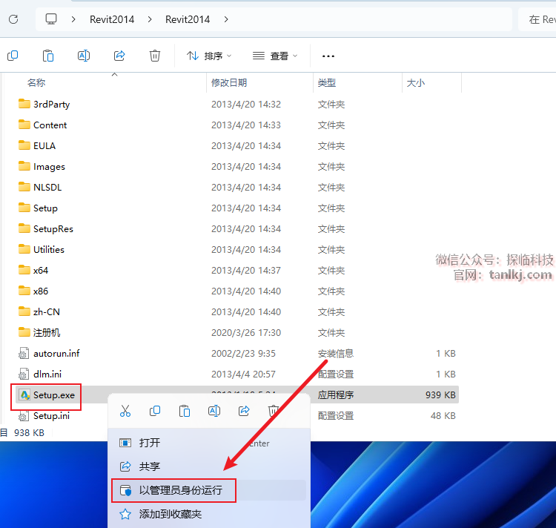Viewport: 556px width, 528px height.
Task: Open the 查看 view dropdown
Action: pos(275,56)
